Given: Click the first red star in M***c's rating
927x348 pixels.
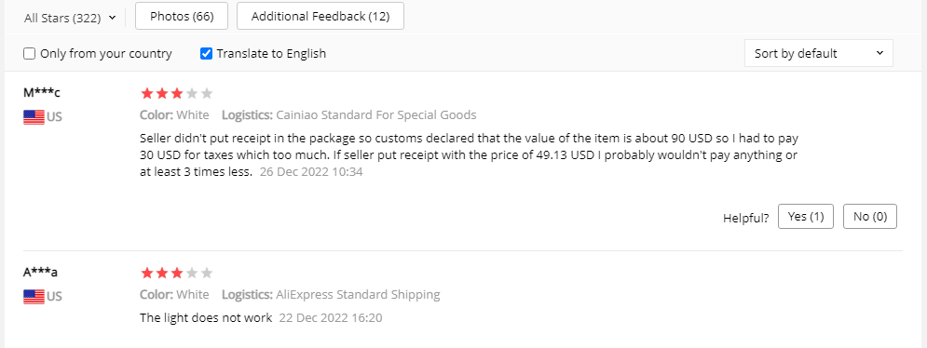Looking at the screenshot, I should [146, 93].
